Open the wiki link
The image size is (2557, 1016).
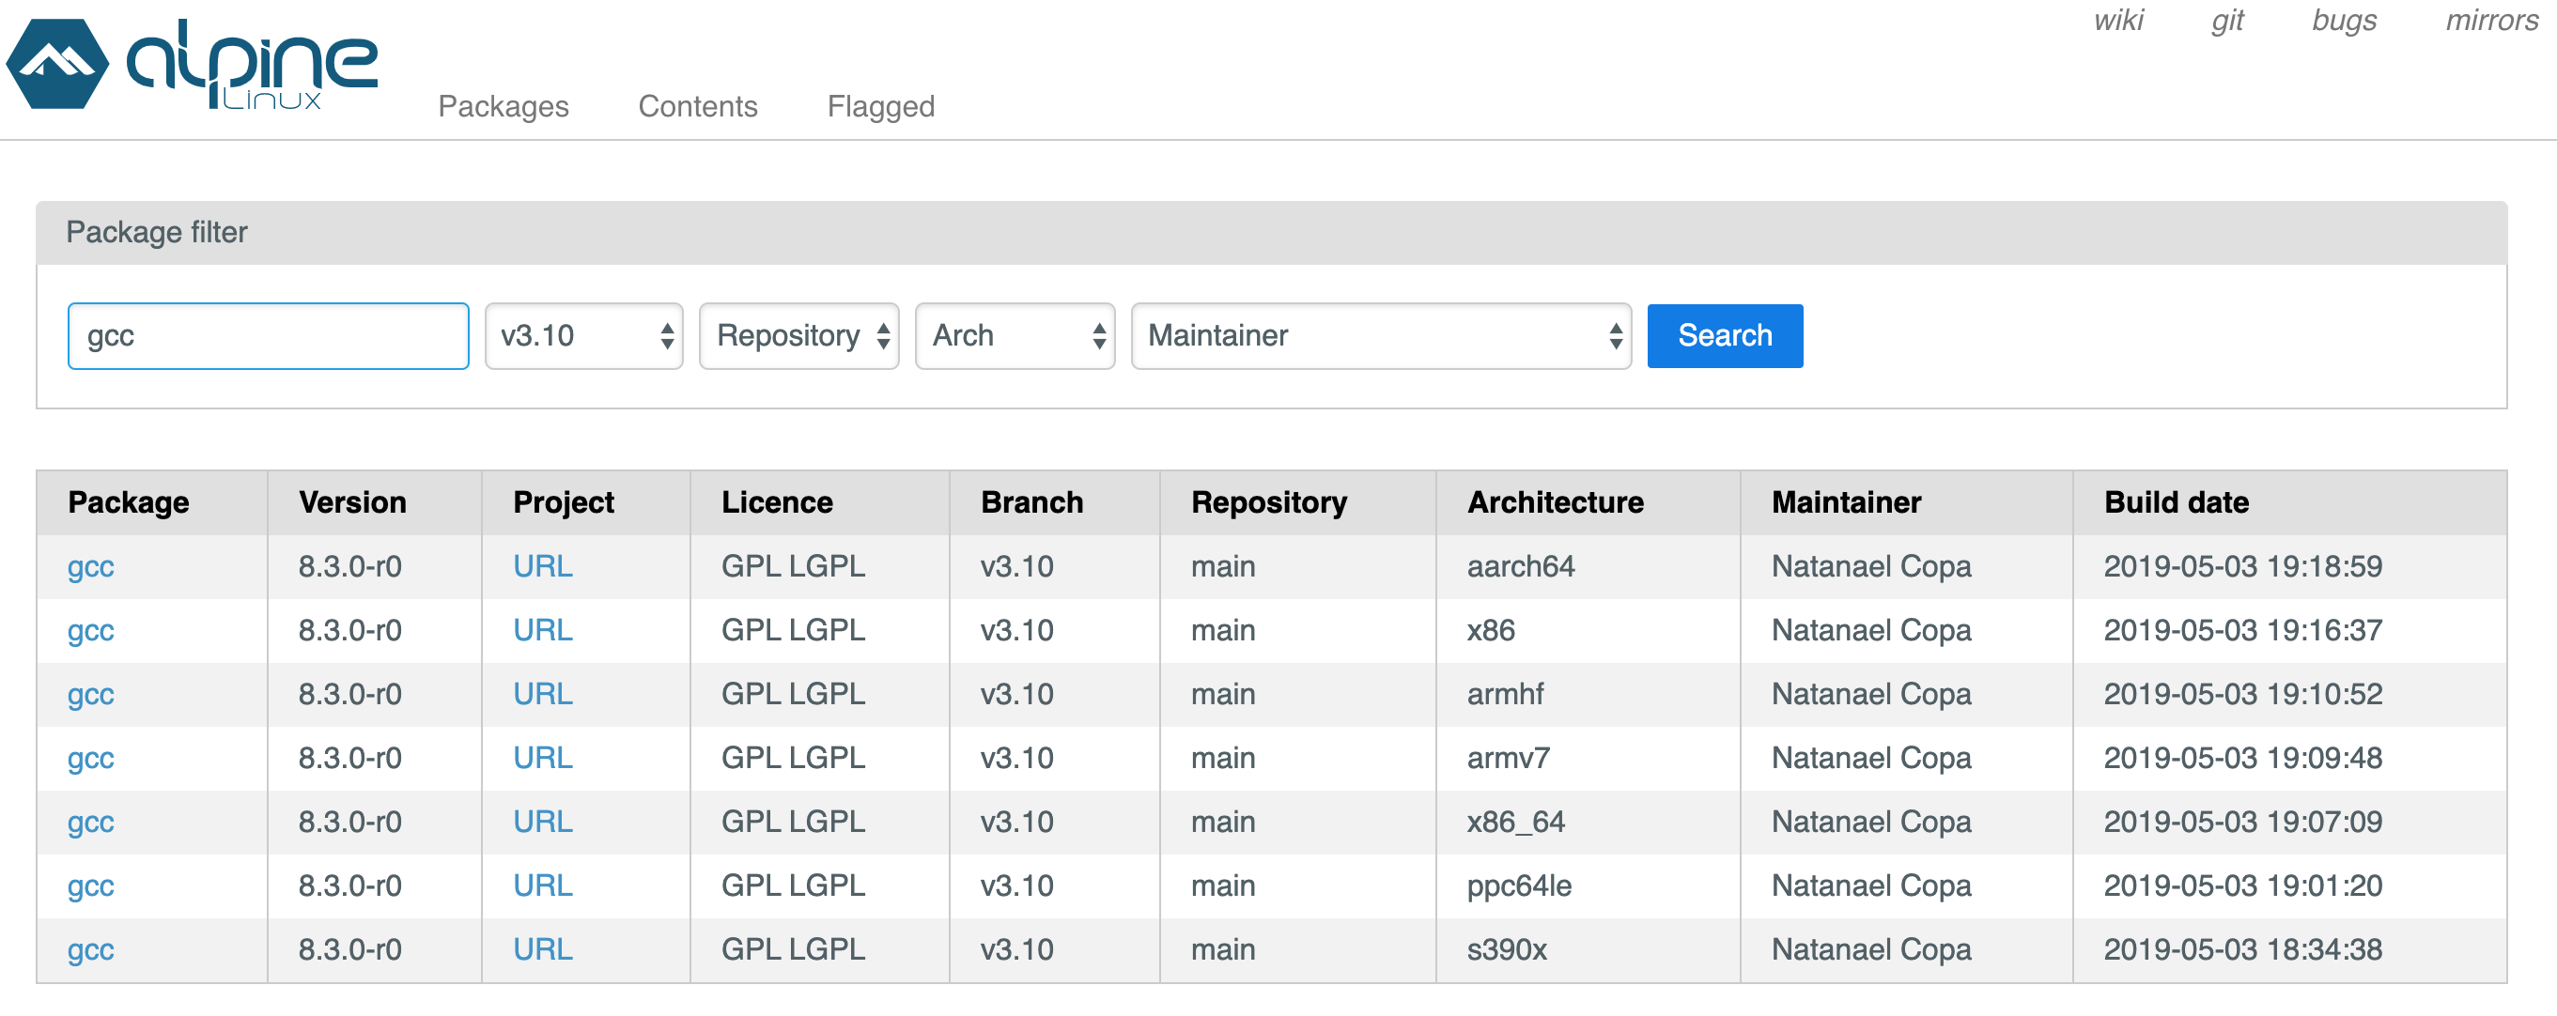pyautogui.click(x=2117, y=21)
